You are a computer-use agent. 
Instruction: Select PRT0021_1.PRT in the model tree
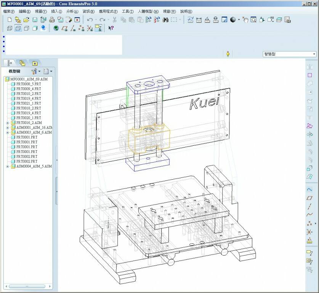pos(28,103)
